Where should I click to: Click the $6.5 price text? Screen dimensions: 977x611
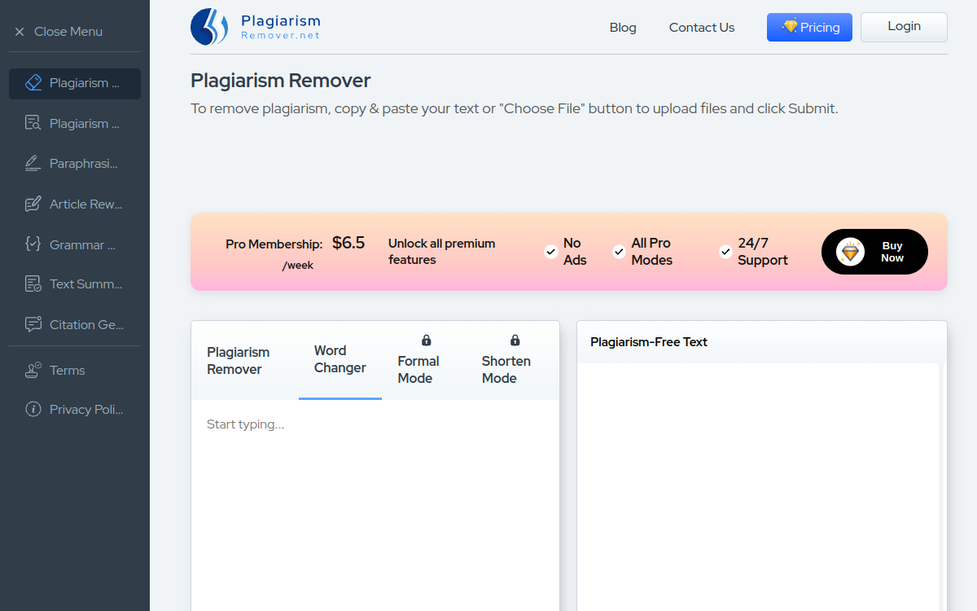[x=348, y=243]
